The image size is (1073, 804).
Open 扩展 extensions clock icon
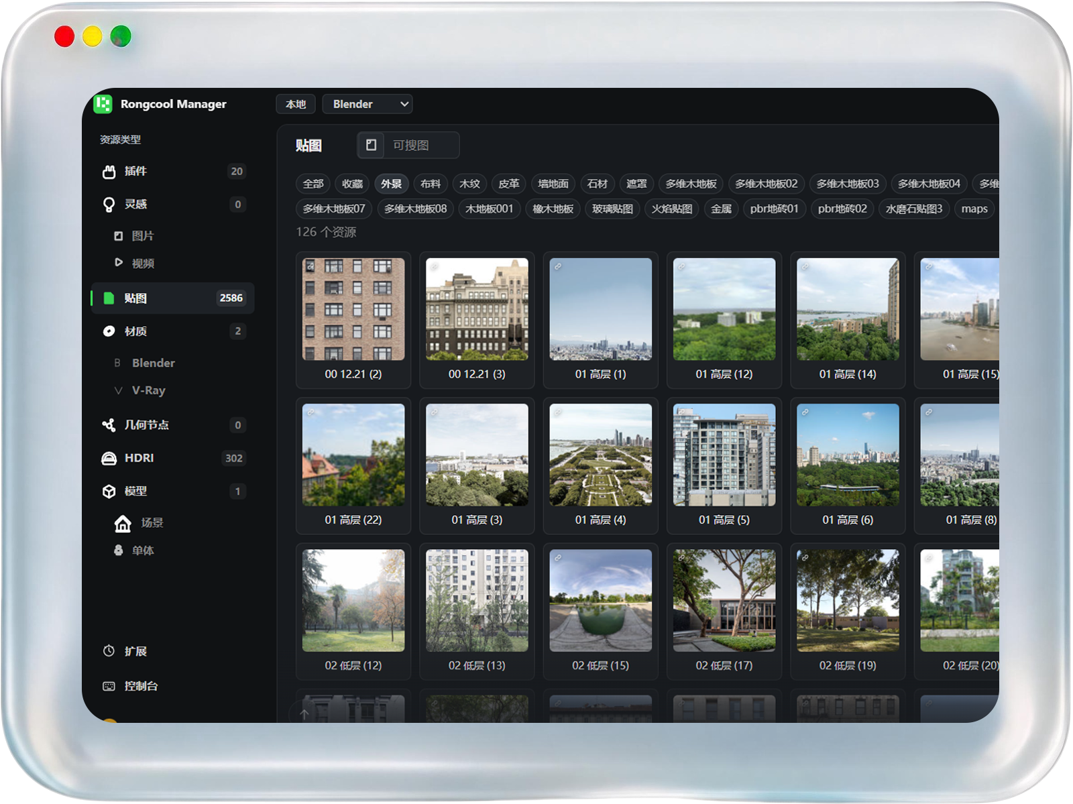109,651
